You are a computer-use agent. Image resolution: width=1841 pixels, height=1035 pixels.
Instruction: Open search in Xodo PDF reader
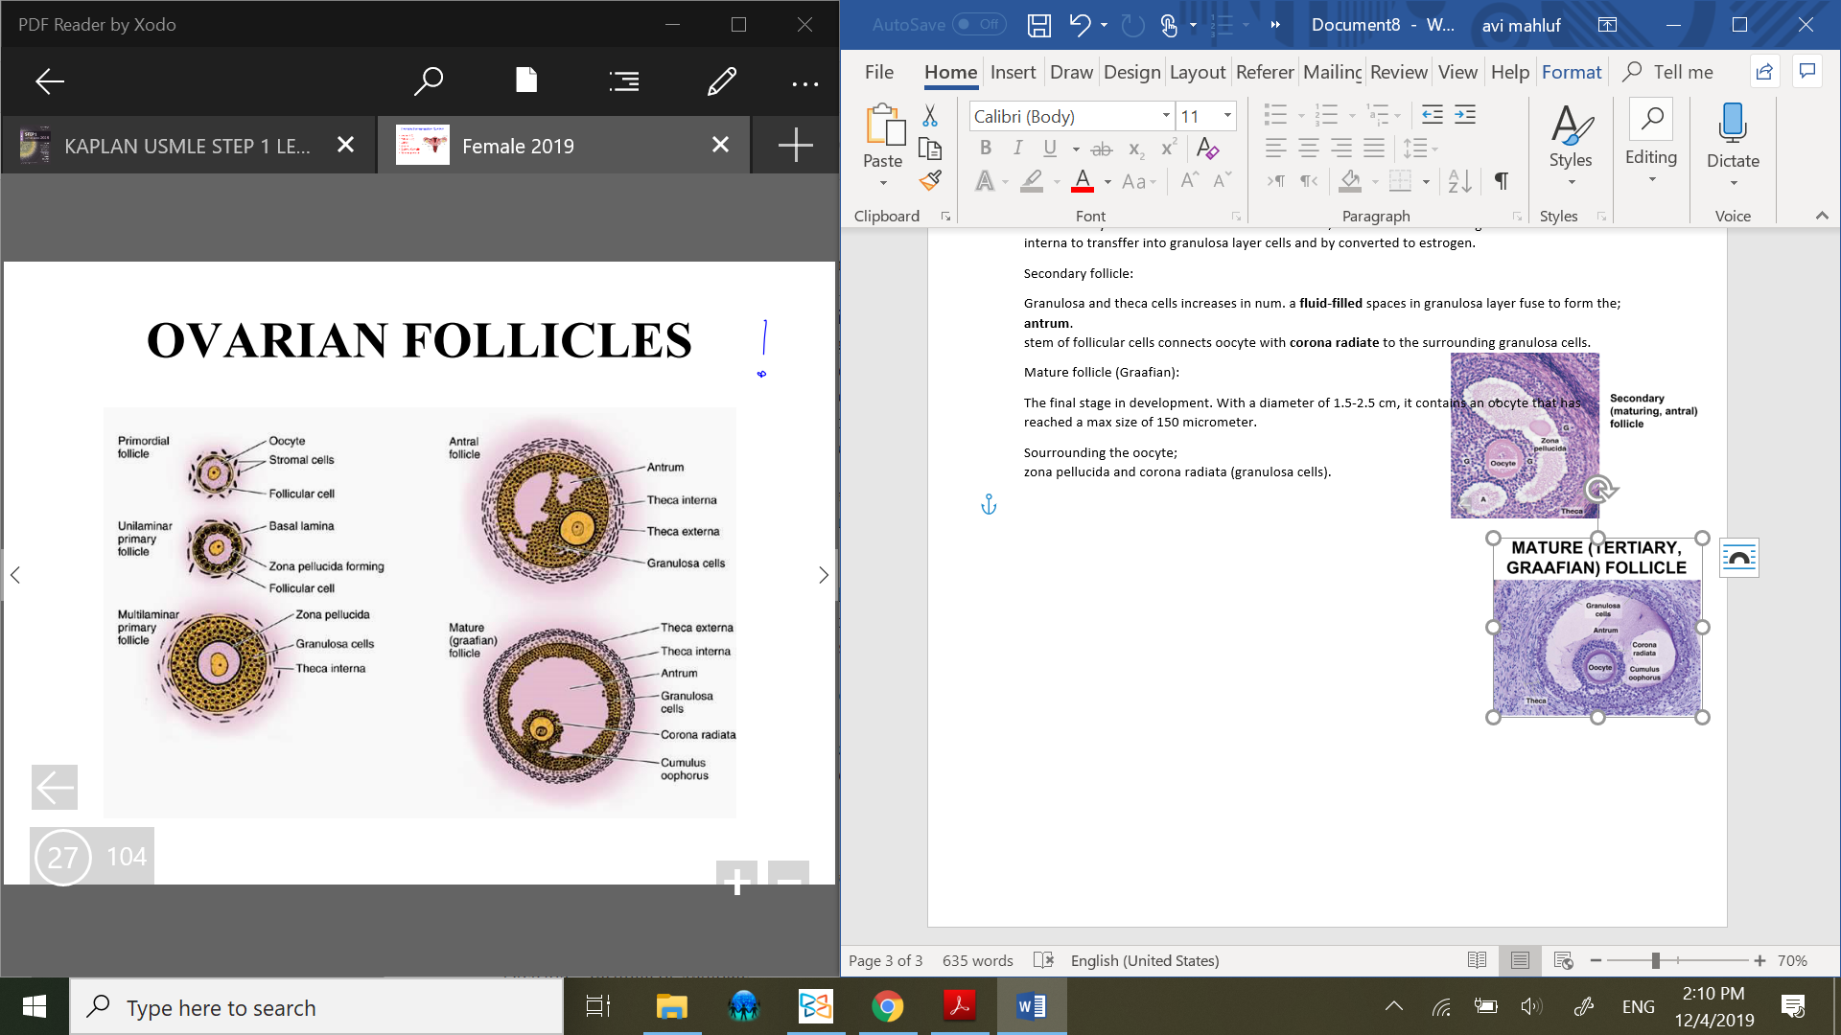pos(428,81)
